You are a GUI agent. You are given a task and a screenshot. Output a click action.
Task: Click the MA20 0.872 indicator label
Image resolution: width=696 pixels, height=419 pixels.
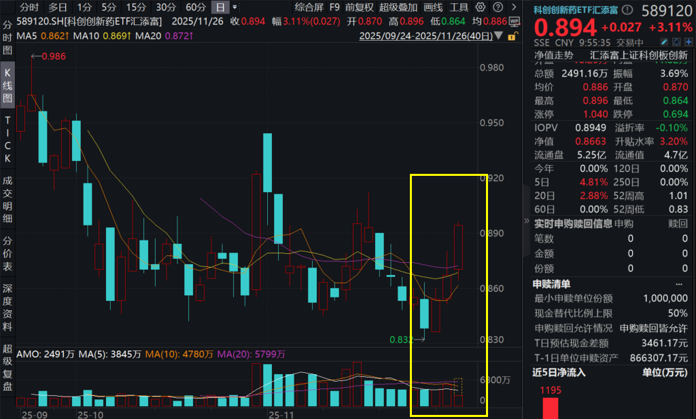(x=164, y=36)
